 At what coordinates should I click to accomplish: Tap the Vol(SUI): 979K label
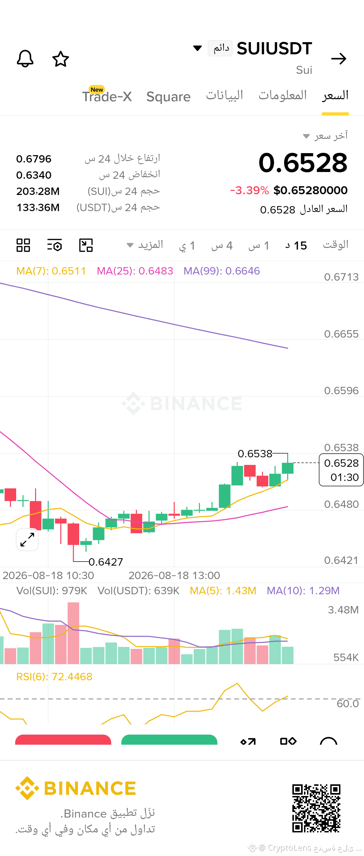pyautogui.click(x=52, y=591)
